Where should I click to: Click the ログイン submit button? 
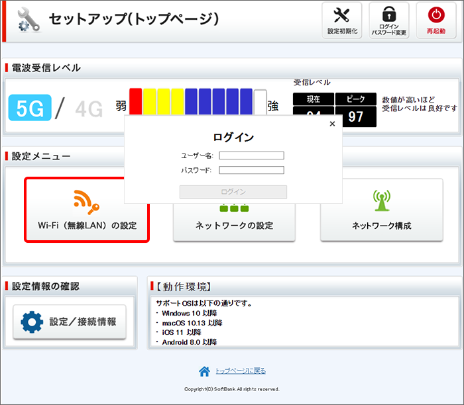[233, 192]
